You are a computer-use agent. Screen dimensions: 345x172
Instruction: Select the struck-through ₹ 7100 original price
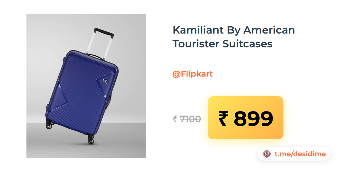(x=187, y=118)
